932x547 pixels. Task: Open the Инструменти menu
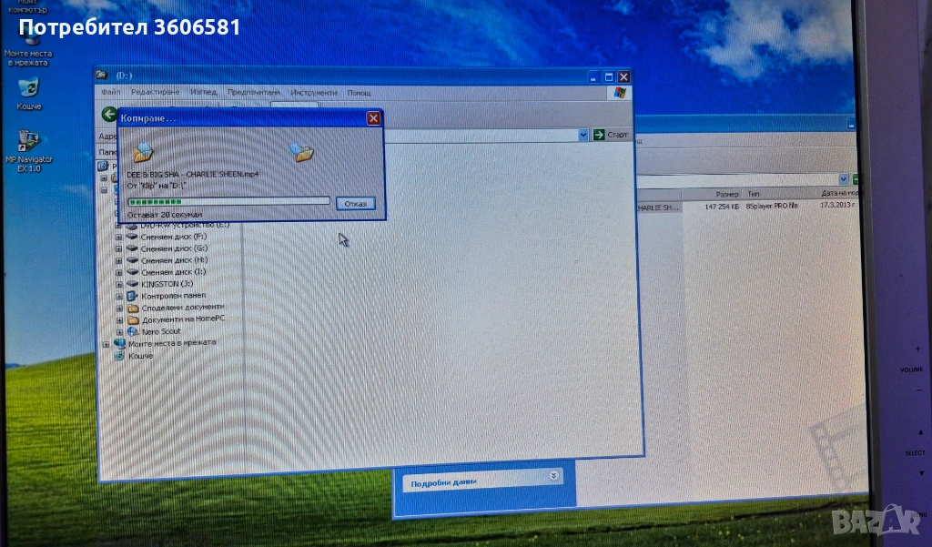click(314, 93)
